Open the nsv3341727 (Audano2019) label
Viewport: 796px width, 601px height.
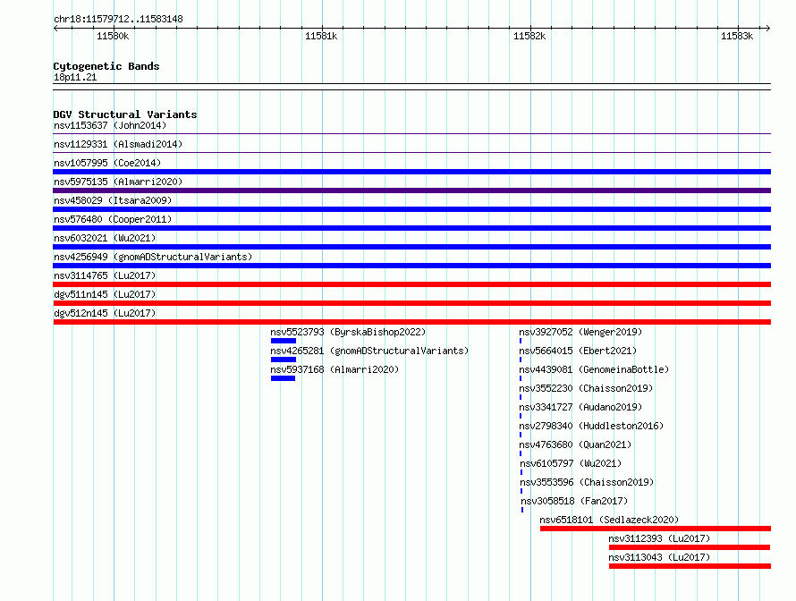580,407
